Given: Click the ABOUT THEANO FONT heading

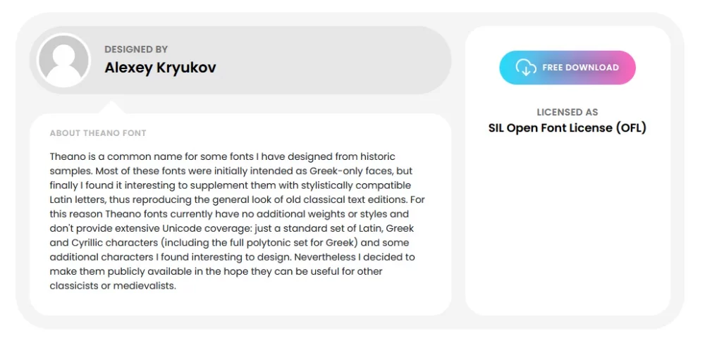Looking at the screenshot, I should [x=98, y=133].
